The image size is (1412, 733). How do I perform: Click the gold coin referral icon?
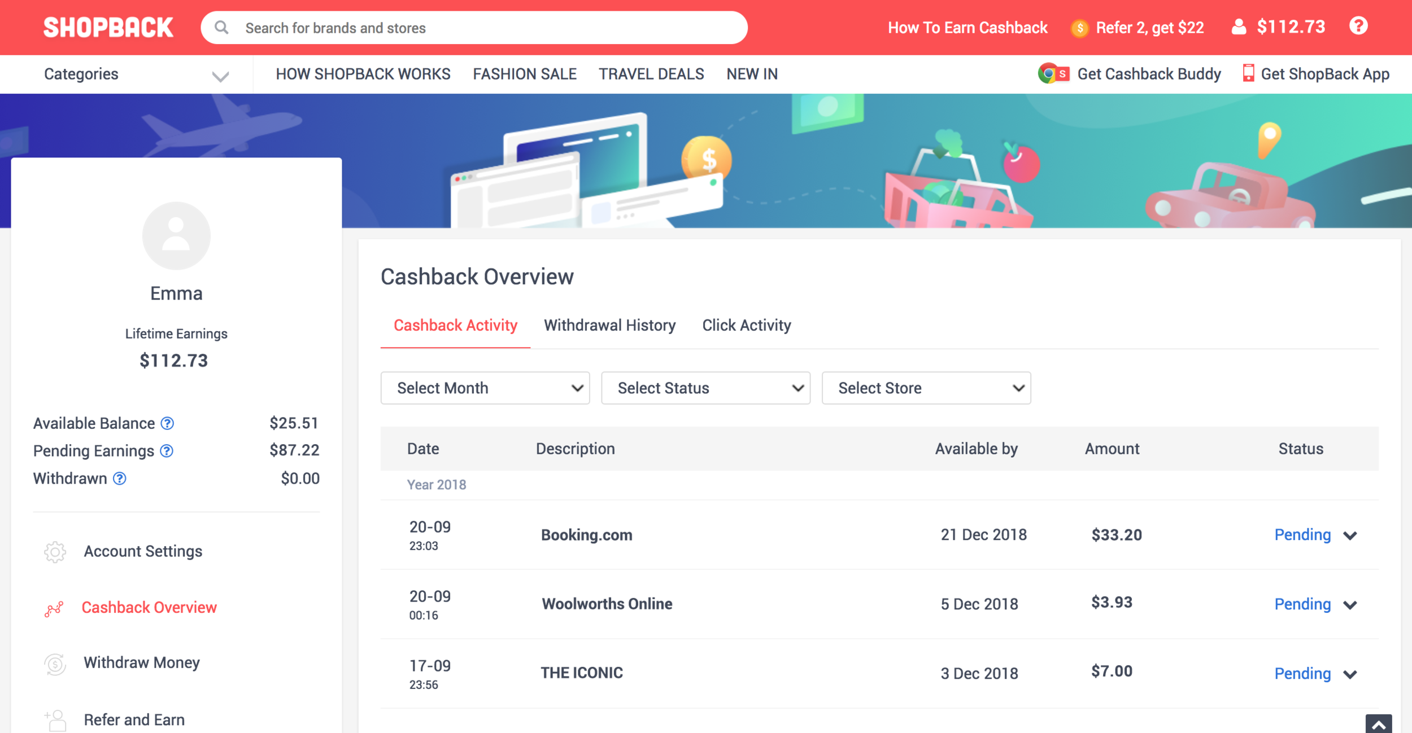[x=1079, y=28]
